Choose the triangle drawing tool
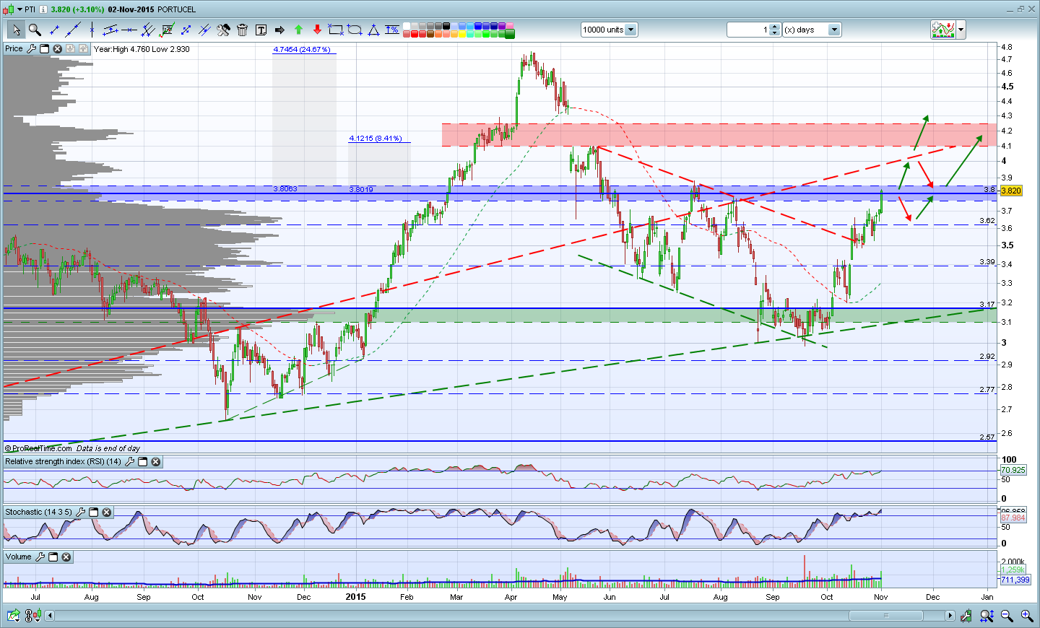This screenshot has width=1040, height=628. [x=373, y=30]
